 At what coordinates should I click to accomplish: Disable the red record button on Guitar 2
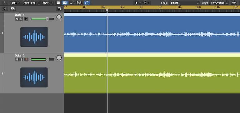coord(26,60)
